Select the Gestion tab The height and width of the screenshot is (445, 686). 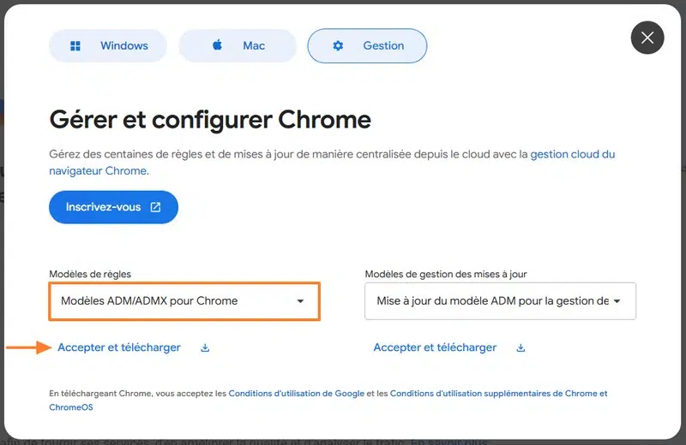coord(367,46)
